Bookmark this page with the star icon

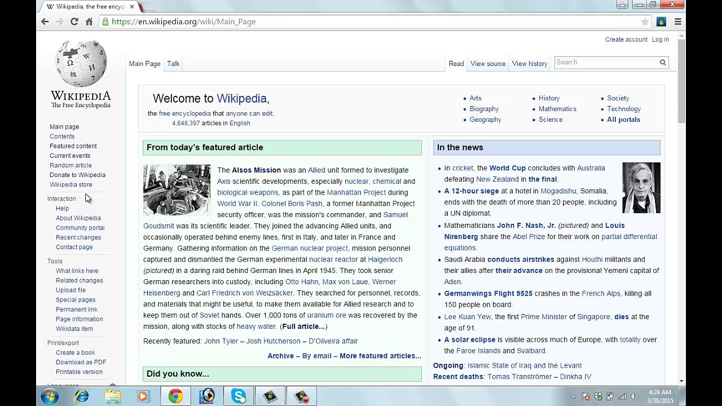(x=645, y=21)
